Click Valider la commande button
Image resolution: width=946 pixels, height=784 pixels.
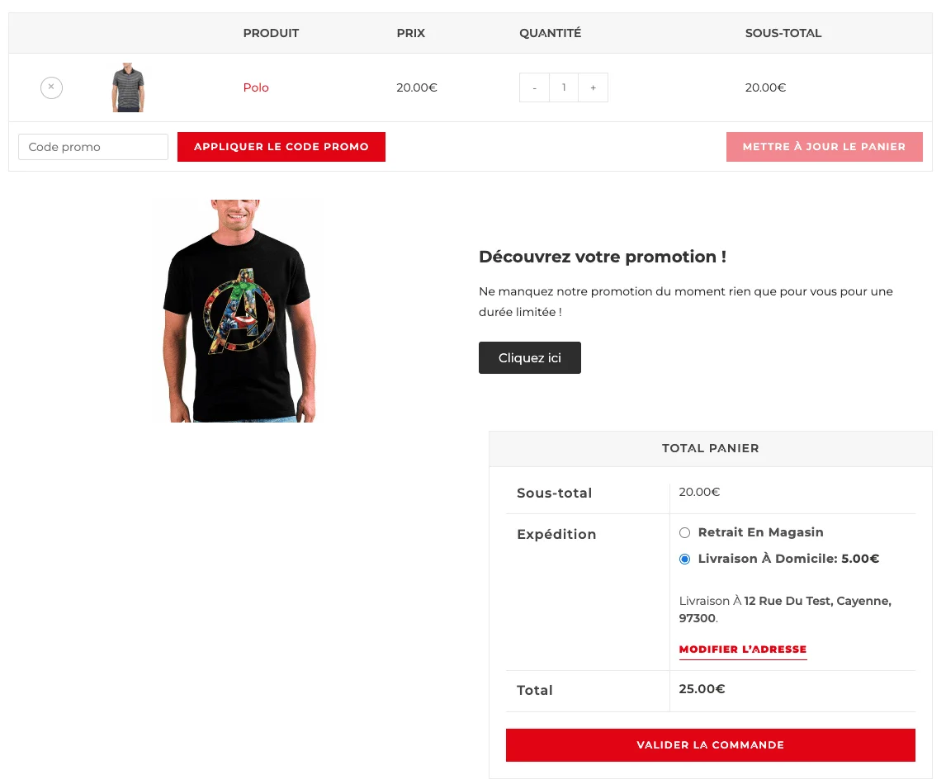click(710, 745)
